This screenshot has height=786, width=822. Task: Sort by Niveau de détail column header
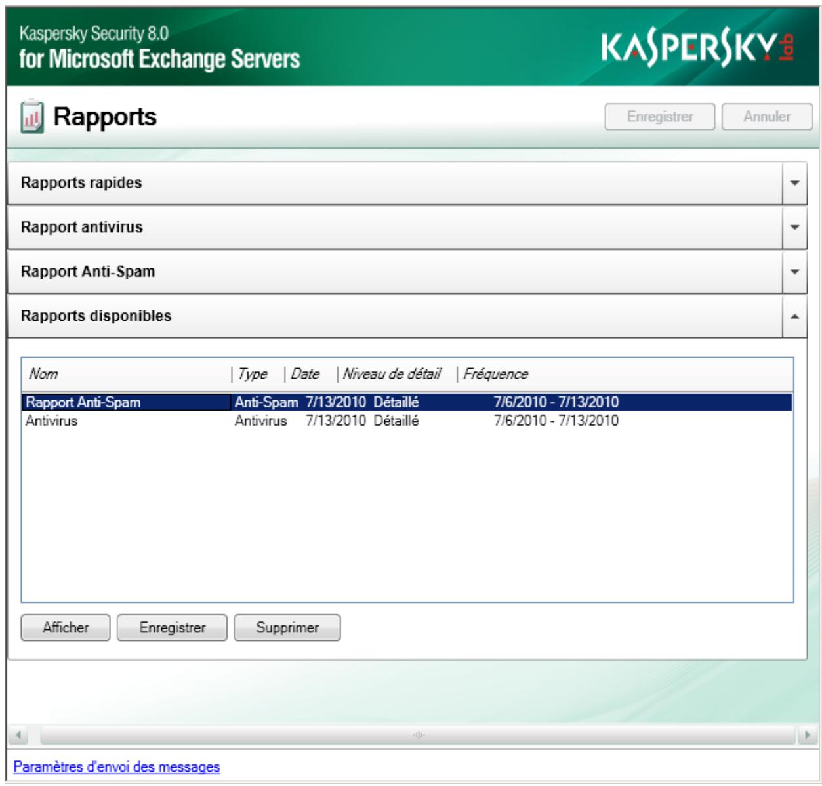point(396,374)
